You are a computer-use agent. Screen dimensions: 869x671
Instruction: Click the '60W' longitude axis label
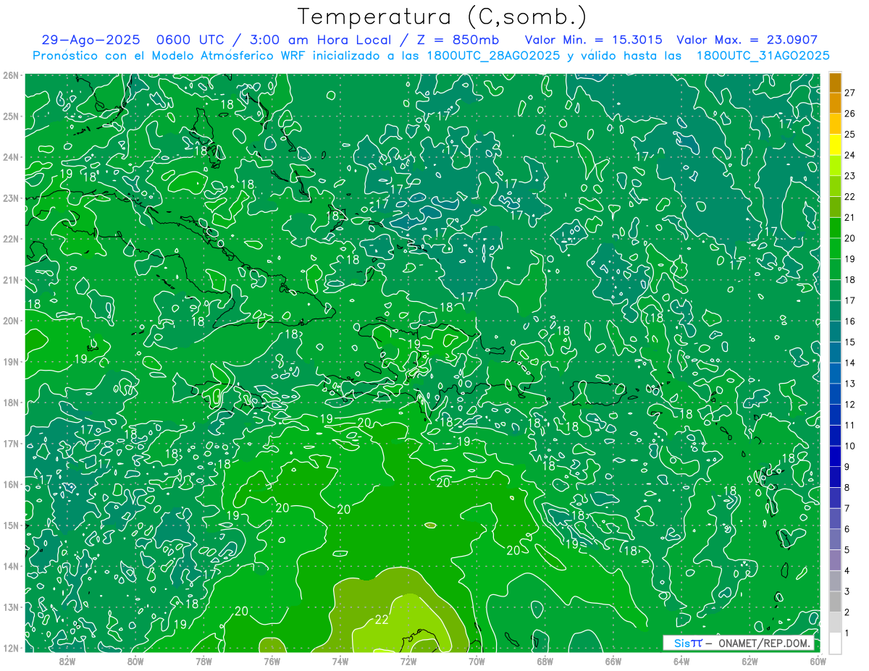(x=818, y=661)
